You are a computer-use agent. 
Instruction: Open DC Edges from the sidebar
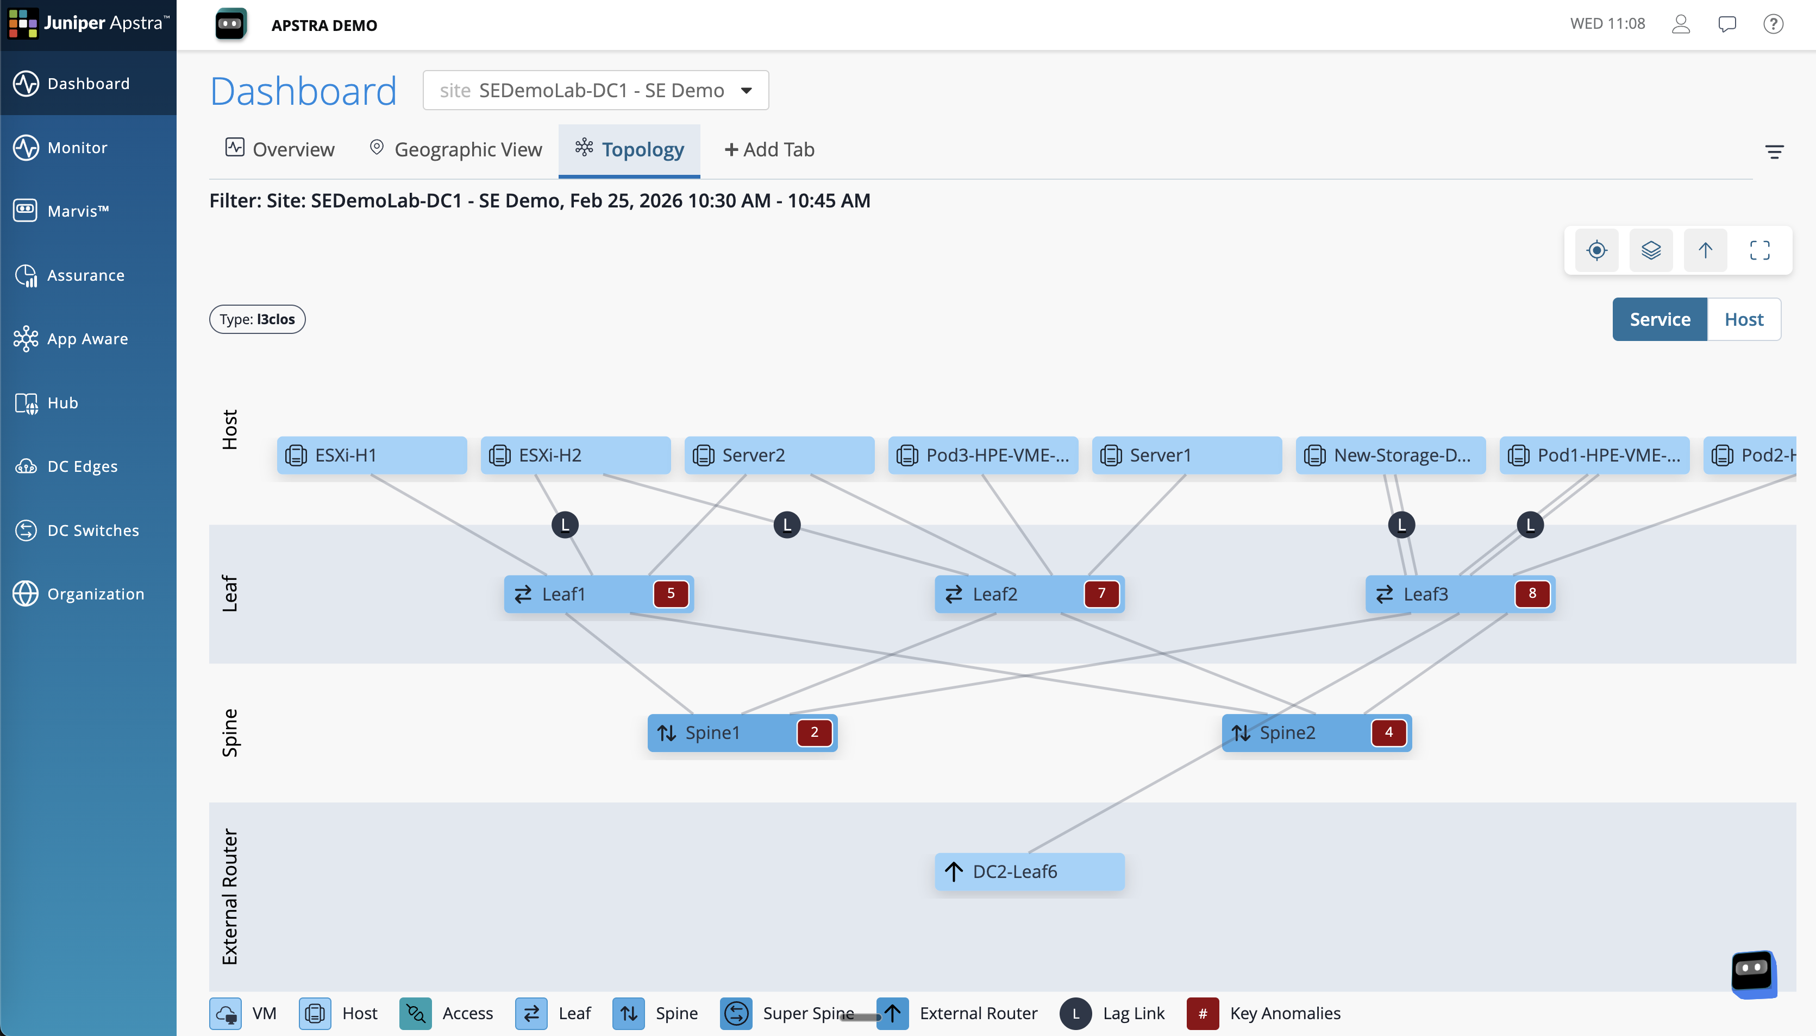83,466
